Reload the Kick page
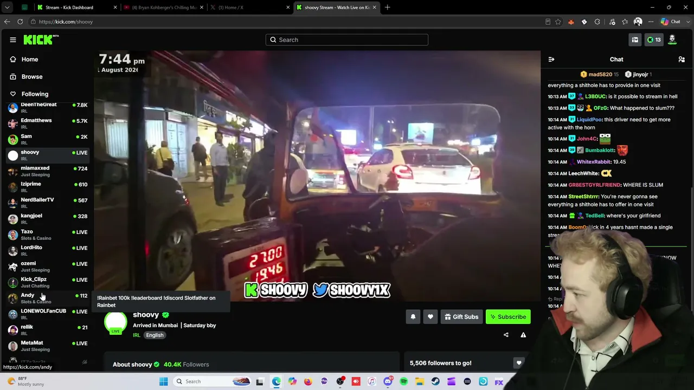This screenshot has height=390, width=694. pyautogui.click(x=20, y=22)
